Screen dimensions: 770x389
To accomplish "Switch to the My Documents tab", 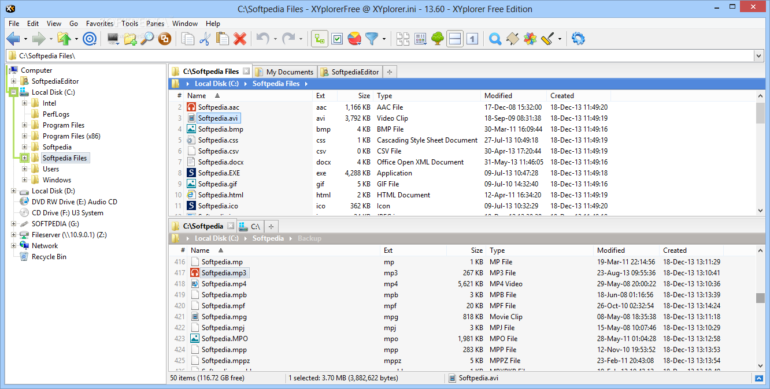I will point(284,72).
